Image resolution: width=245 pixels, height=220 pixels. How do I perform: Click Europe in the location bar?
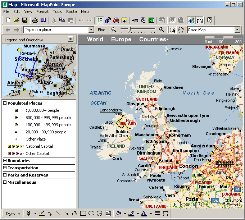pos(121,39)
